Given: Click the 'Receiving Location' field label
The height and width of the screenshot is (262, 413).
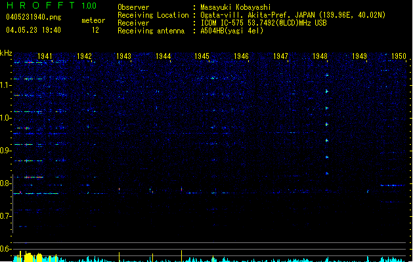Looking at the screenshot, I should point(153,15).
